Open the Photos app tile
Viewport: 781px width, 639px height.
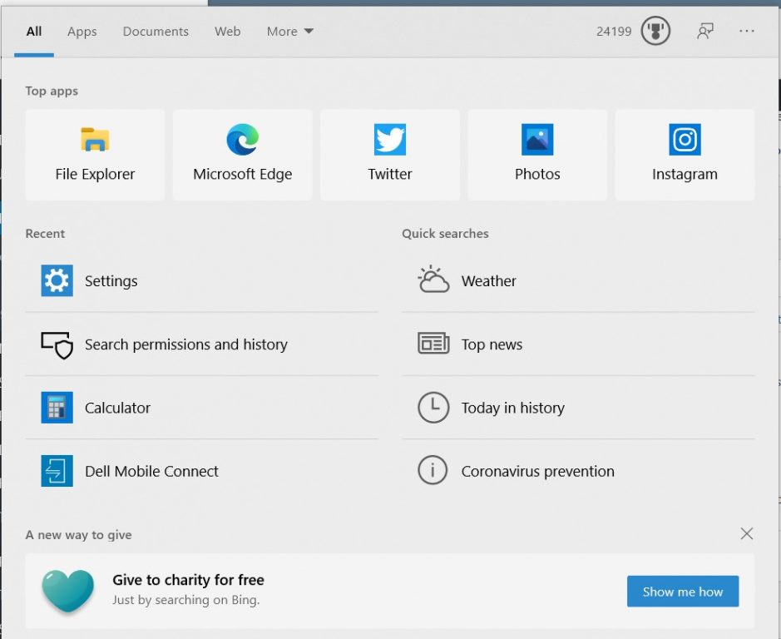pos(537,155)
